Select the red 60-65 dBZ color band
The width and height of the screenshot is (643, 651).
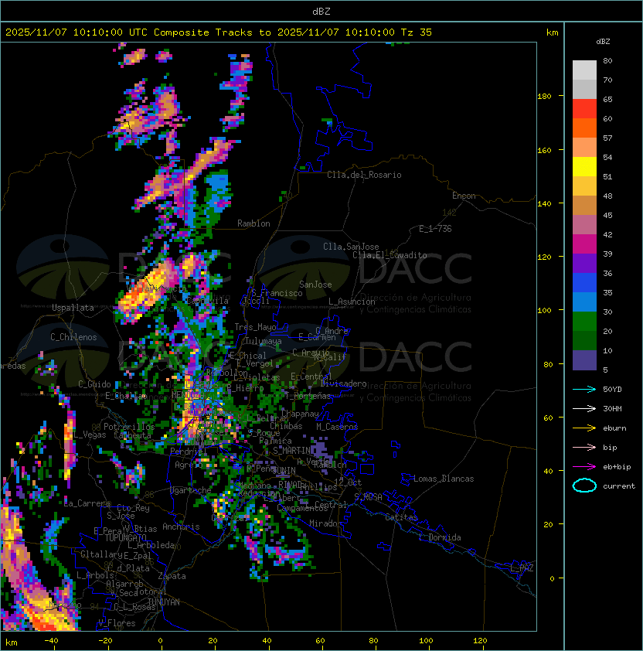tap(584, 109)
